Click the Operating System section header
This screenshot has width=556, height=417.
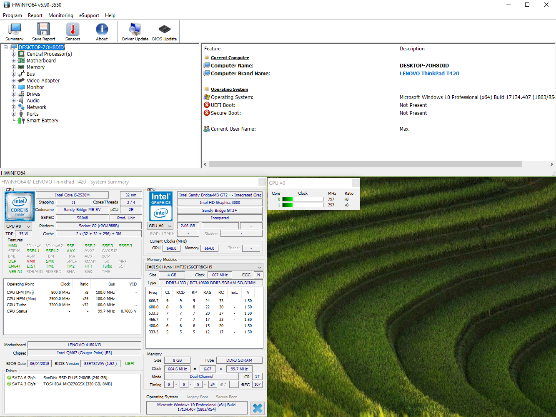[x=229, y=89]
